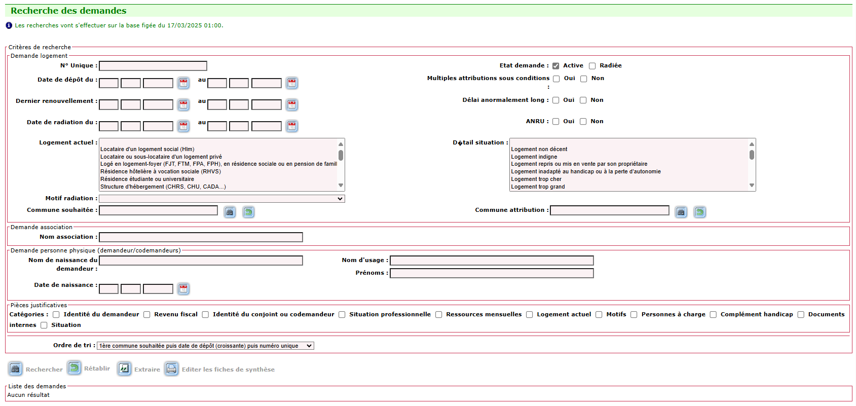Image resolution: width=856 pixels, height=406 pixels.
Task: Check Non for ANRU
Action: (583, 122)
